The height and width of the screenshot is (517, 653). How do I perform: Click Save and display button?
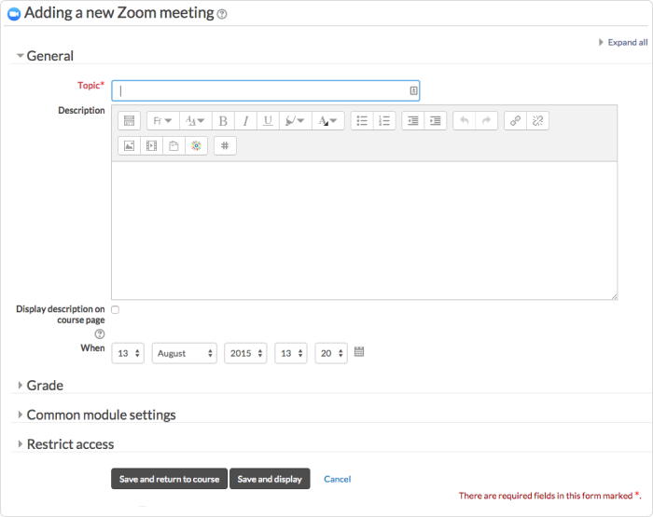(270, 479)
